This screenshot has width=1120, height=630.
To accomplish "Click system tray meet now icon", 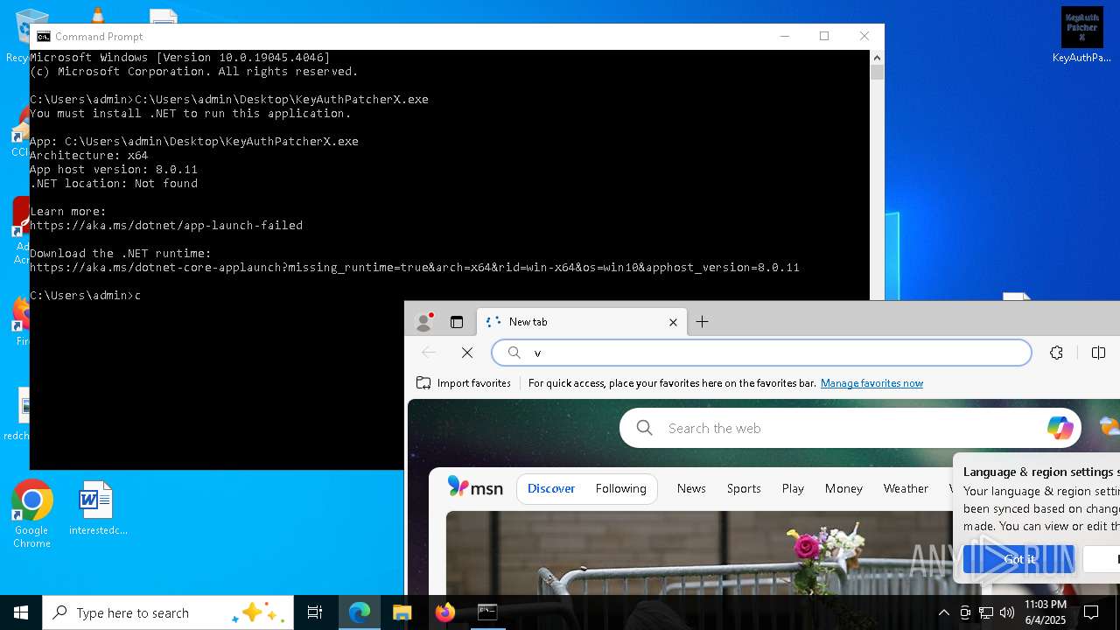I will 965,612.
